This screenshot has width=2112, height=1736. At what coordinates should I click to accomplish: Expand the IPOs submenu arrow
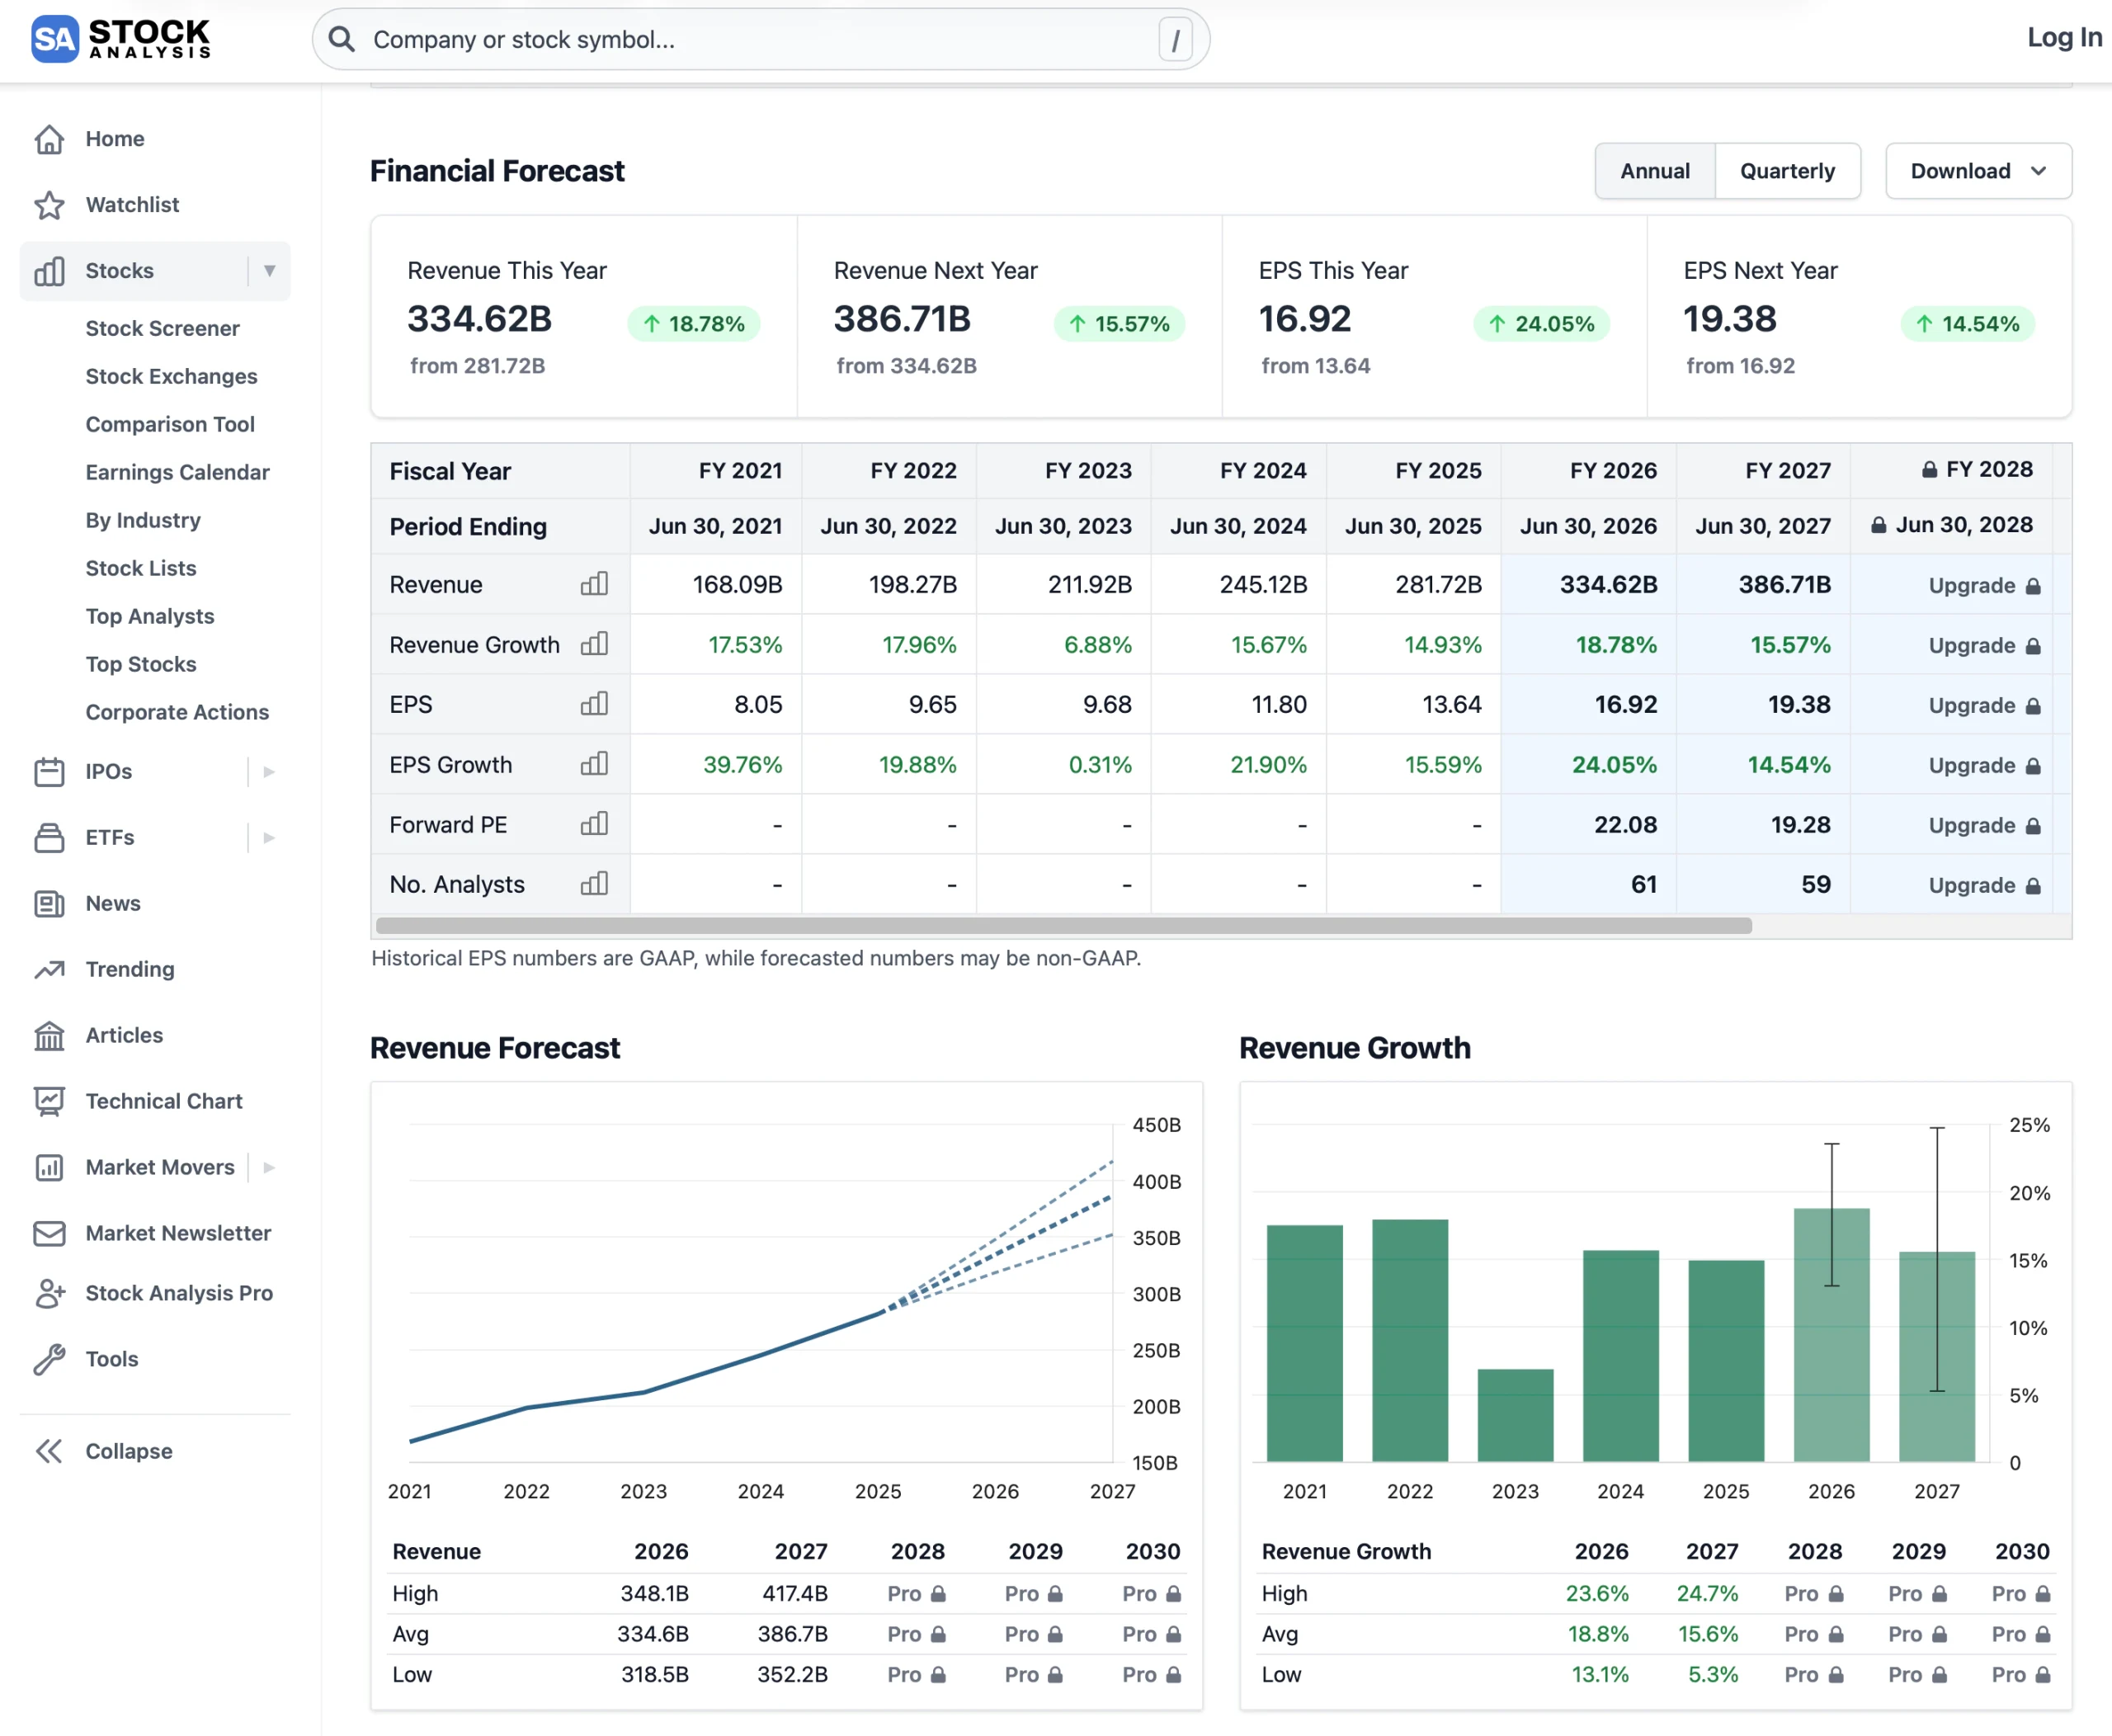(x=269, y=772)
